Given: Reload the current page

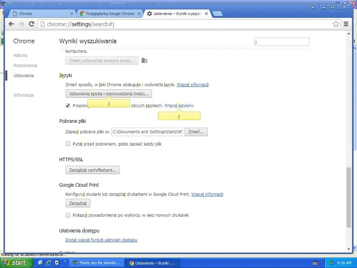Looking at the screenshot, I should [32, 24].
